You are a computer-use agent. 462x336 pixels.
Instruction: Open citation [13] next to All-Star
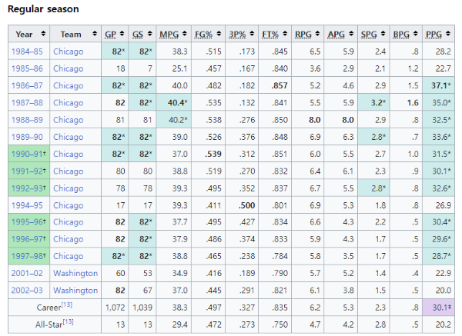(69, 321)
